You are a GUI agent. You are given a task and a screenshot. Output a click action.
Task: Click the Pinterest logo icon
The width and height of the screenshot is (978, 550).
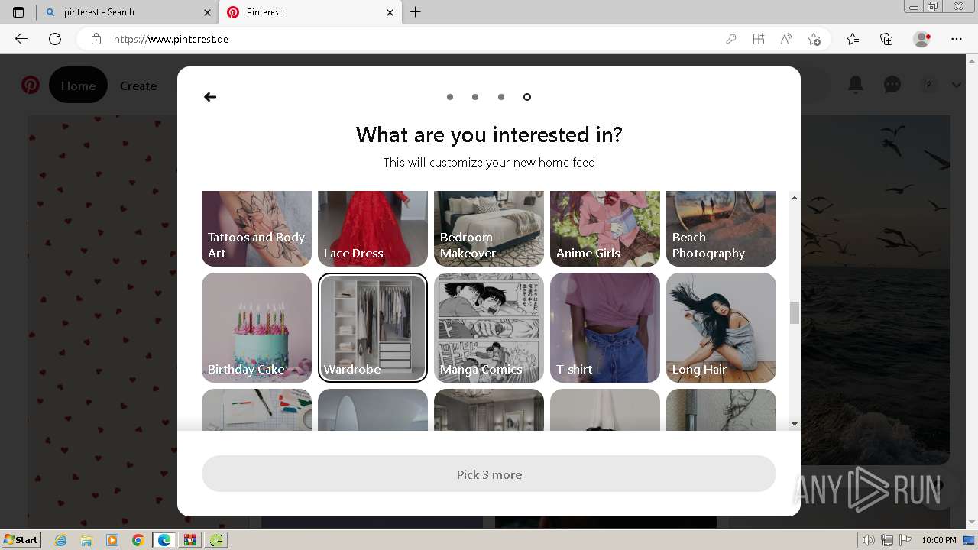click(31, 86)
